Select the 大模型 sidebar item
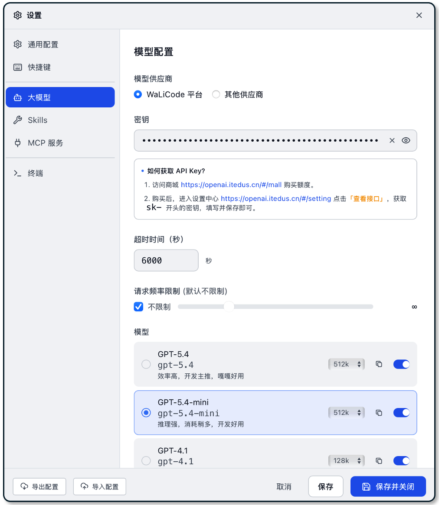 coord(60,97)
